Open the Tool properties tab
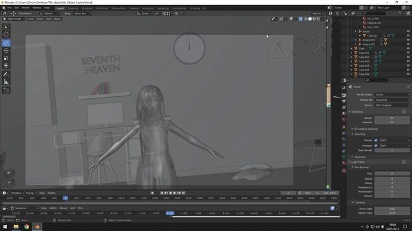 coord(344,88)
